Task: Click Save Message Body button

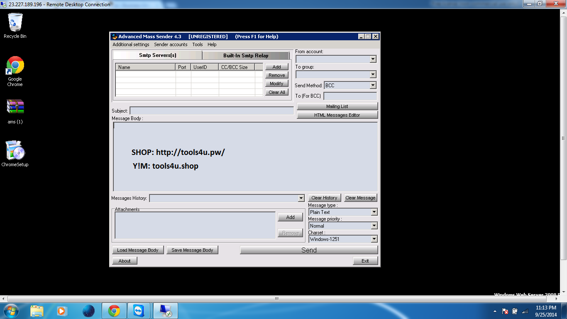Action: [192, 250]
